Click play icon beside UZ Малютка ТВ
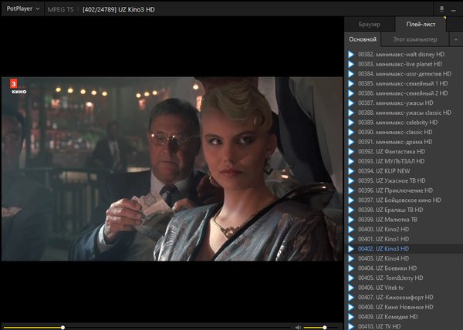Image resolution: width=463 pixels, height=330 pixels. [x=351, y=220]
